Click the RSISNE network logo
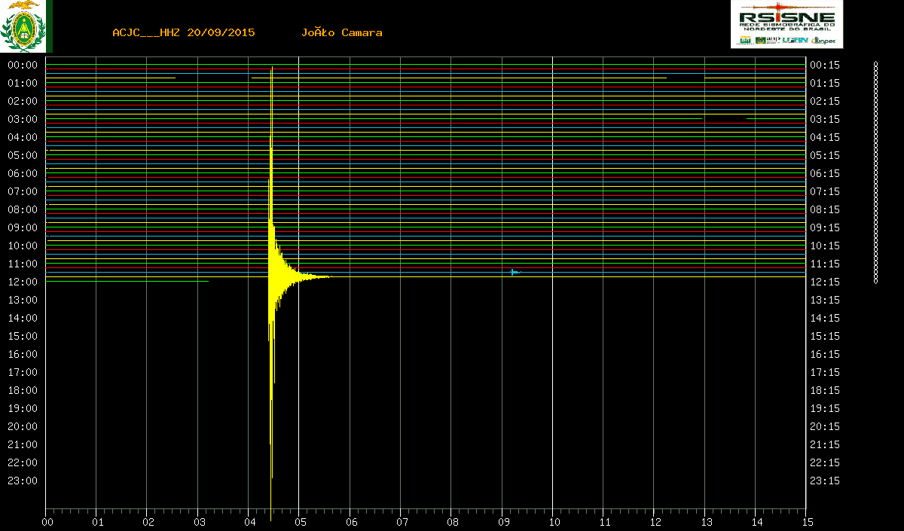Image resolution: width=904 pixels, height=531 pixels. (x=786, y=18)
